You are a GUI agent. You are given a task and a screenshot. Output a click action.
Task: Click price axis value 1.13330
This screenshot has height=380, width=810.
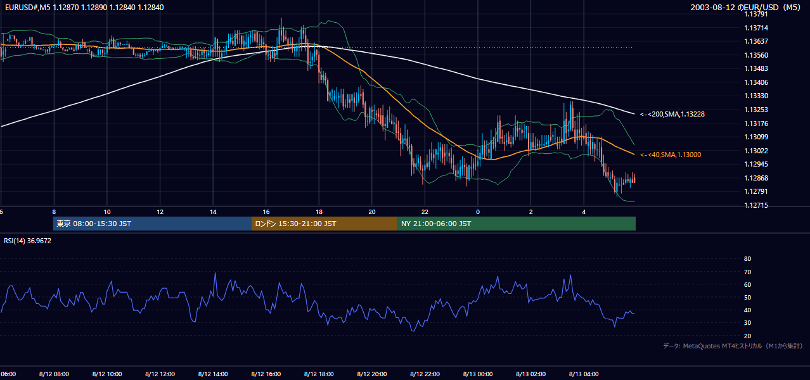click(755, 96)
